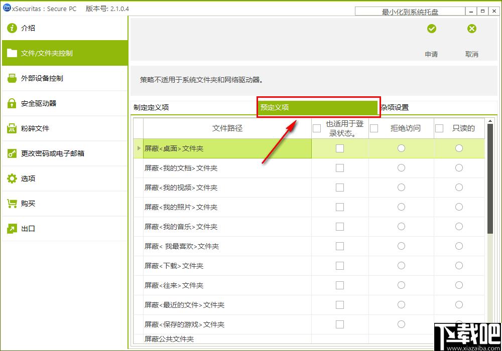Select 拒绝访问 radio for 屏蔽< 我最喜欢>文件夹
The image size is (502, 351).
tap(401, 246)
